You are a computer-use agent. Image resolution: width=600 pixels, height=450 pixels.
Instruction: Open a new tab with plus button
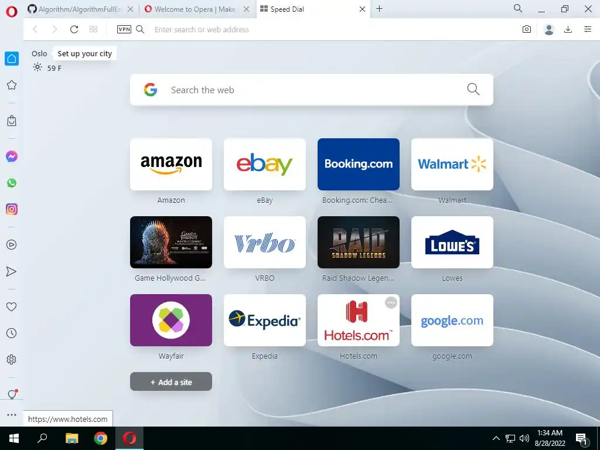pos(379,9)
